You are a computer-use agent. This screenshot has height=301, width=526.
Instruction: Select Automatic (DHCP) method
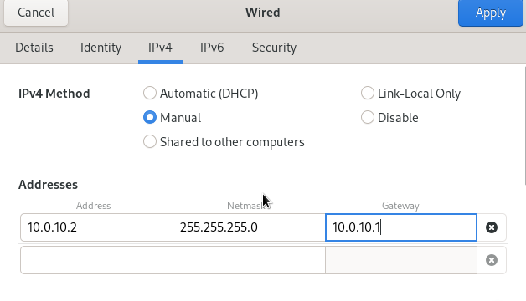[201, 94]
